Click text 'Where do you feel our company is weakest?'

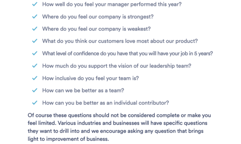(x=97, y=29)
